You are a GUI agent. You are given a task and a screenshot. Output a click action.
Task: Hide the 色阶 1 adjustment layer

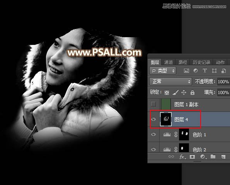[153, 134]
